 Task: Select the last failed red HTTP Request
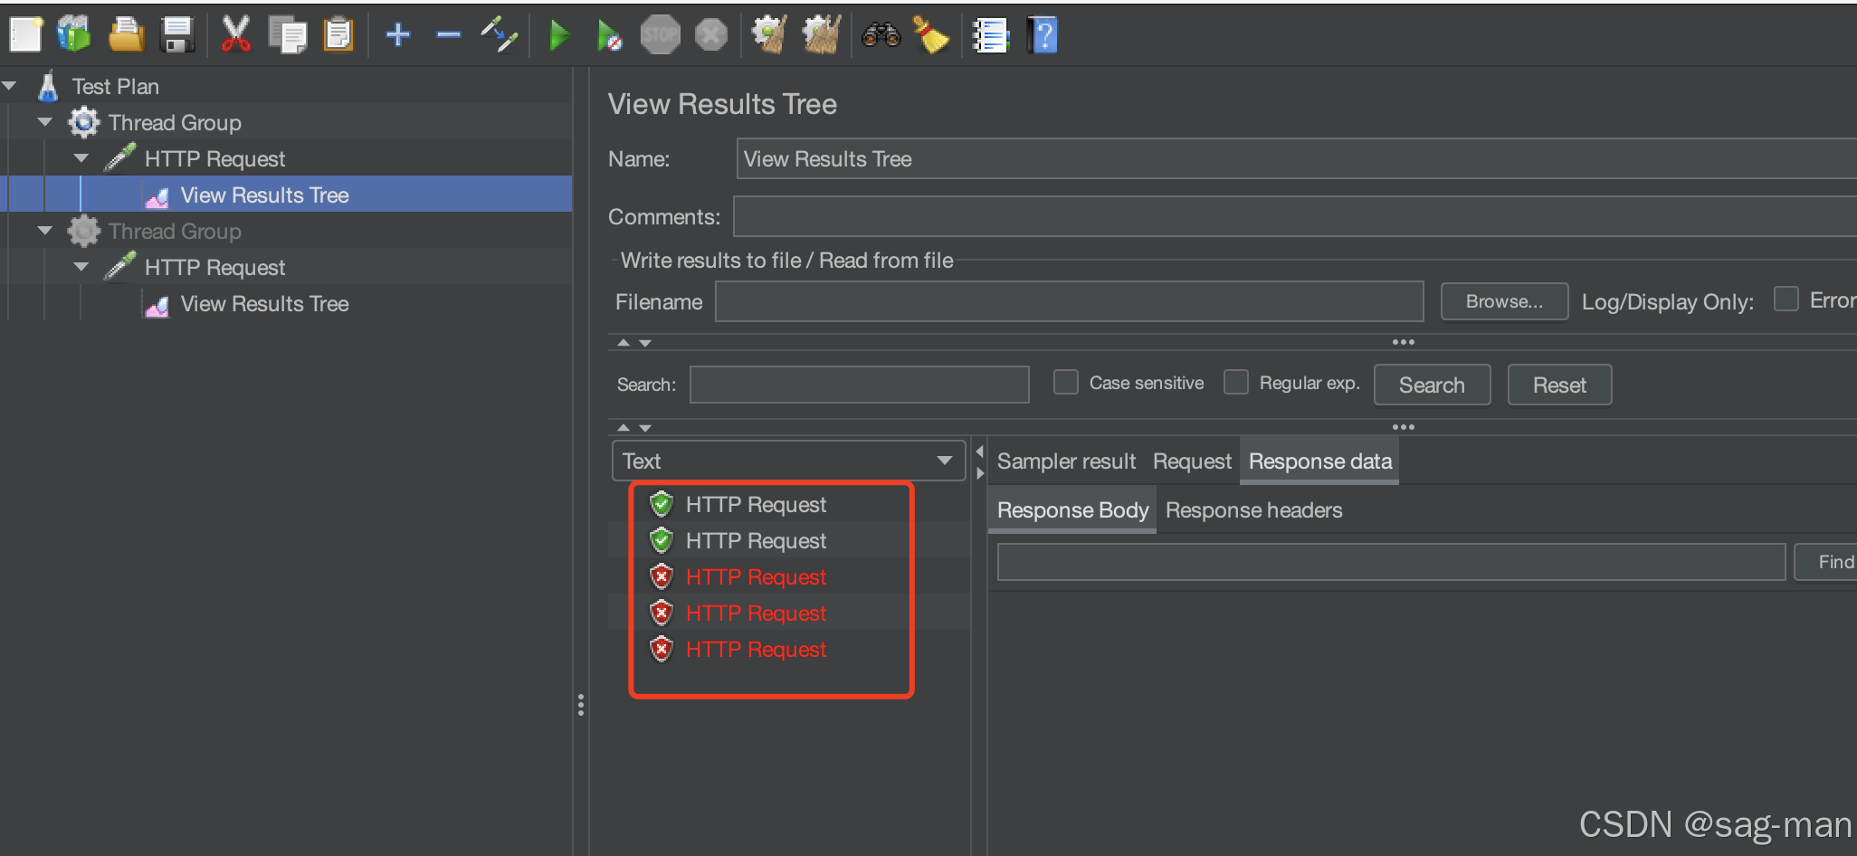(756, 649)
